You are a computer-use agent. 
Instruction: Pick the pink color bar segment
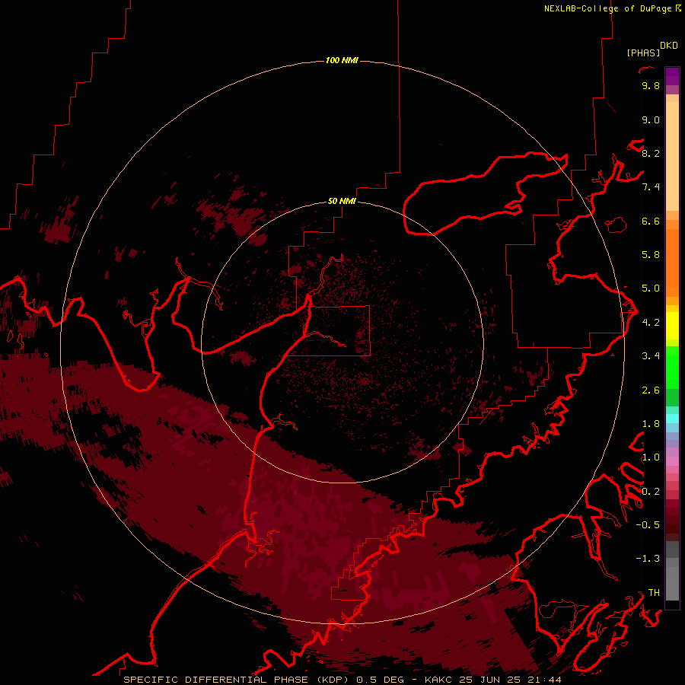click(x=672, y=461)
